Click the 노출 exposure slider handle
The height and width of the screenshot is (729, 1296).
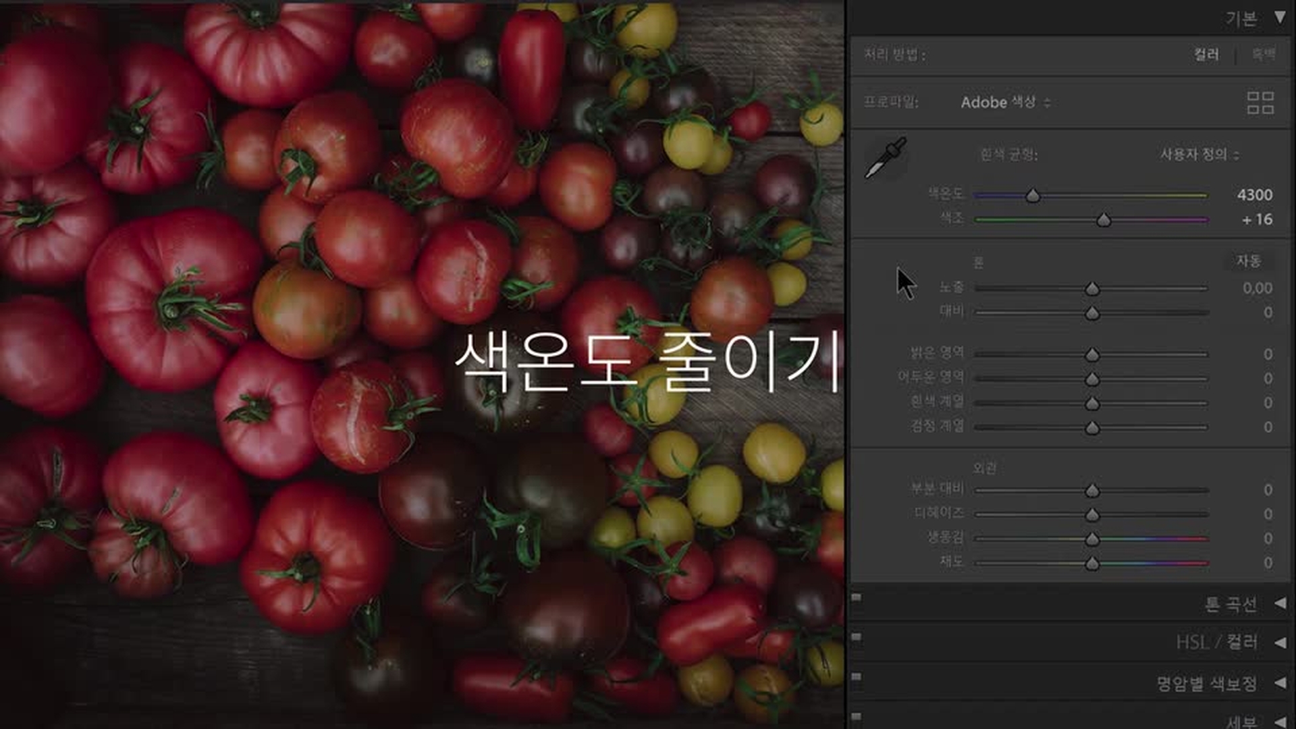(1092, 290)
